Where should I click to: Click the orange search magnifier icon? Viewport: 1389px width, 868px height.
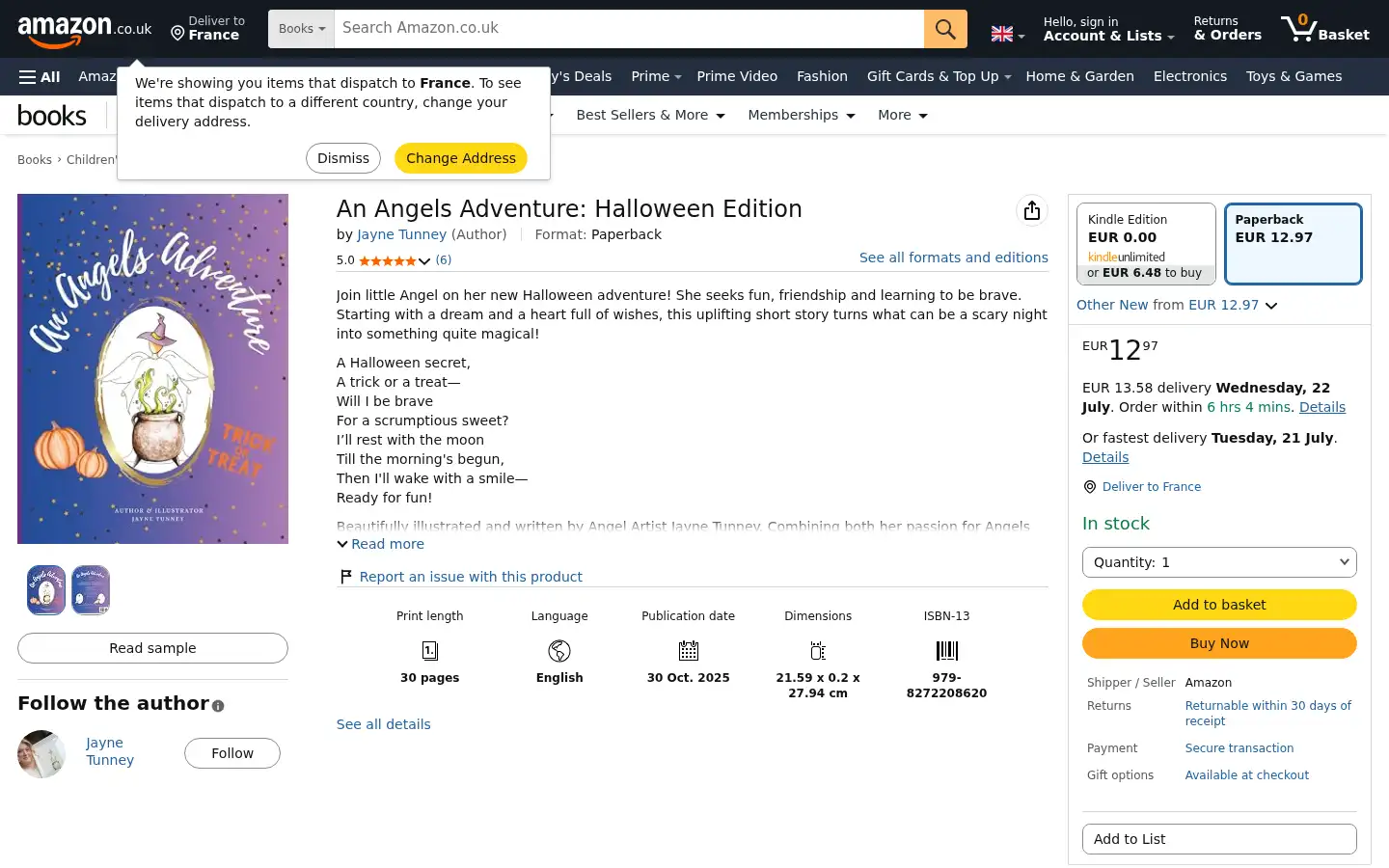click(x=945, y=29)
